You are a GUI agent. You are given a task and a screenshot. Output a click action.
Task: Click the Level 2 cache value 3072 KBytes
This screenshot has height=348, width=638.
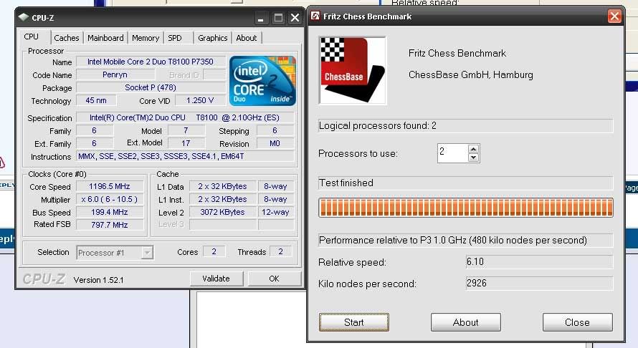[222, 212]
